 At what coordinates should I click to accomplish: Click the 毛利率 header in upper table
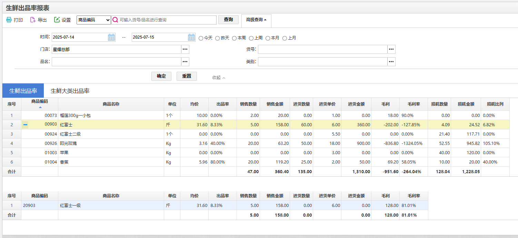tap(414, 104)
